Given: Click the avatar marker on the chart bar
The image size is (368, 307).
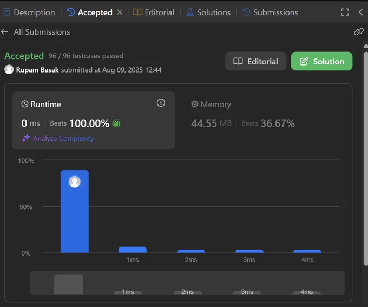Looking at the screenshot, I should [x=75, y=182].
